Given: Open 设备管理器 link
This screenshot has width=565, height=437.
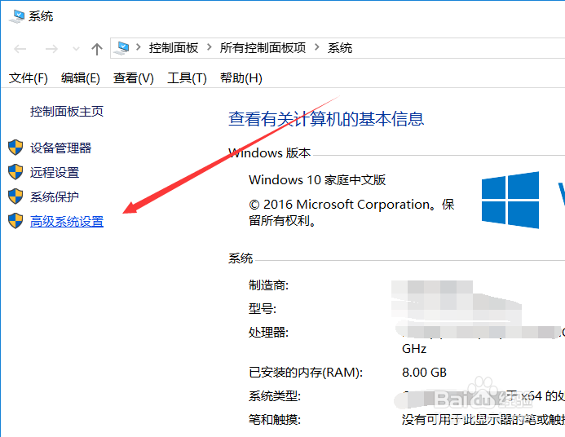Looking at the screenshot, I should point(60,148).
